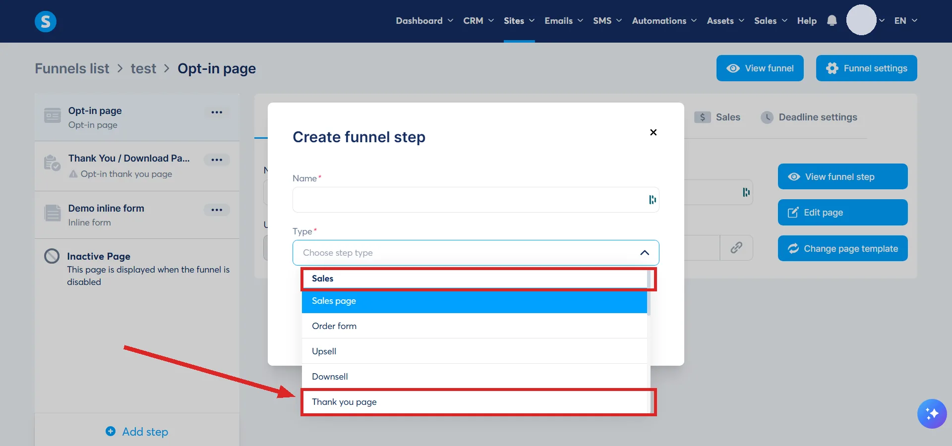Select Order form option
The height and width of the screenshot is (446, 952).
[x=475, y=326]
